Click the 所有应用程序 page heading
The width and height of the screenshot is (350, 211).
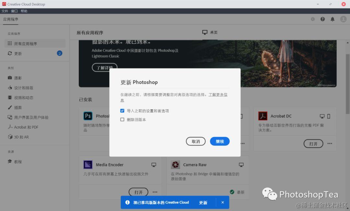pos(90,33)
